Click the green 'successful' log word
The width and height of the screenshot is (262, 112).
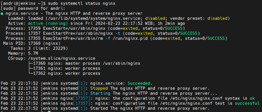(x=247, y=103)
